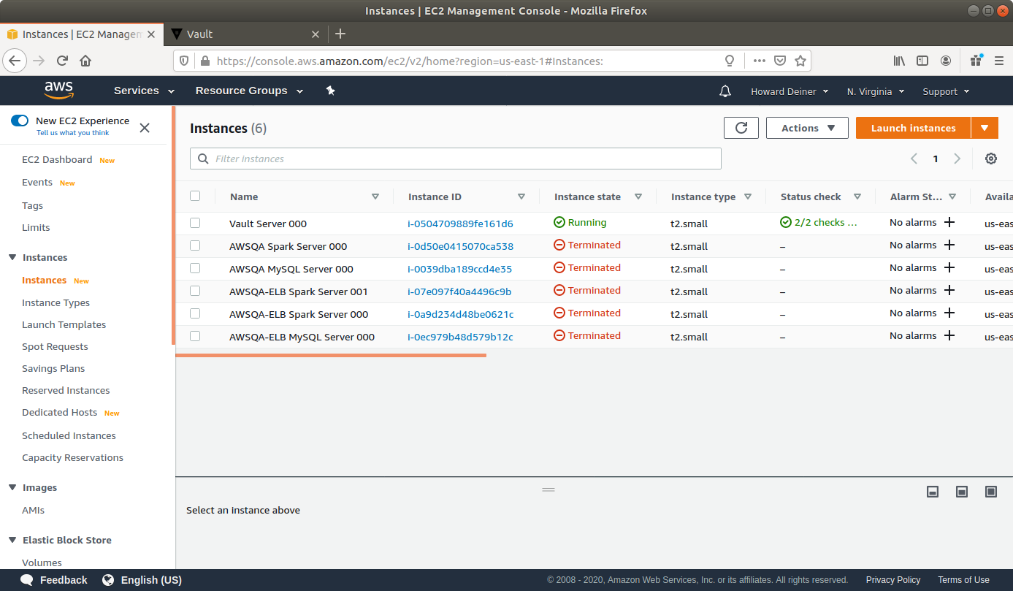Click Tell us what you think link

pos(73,133)
